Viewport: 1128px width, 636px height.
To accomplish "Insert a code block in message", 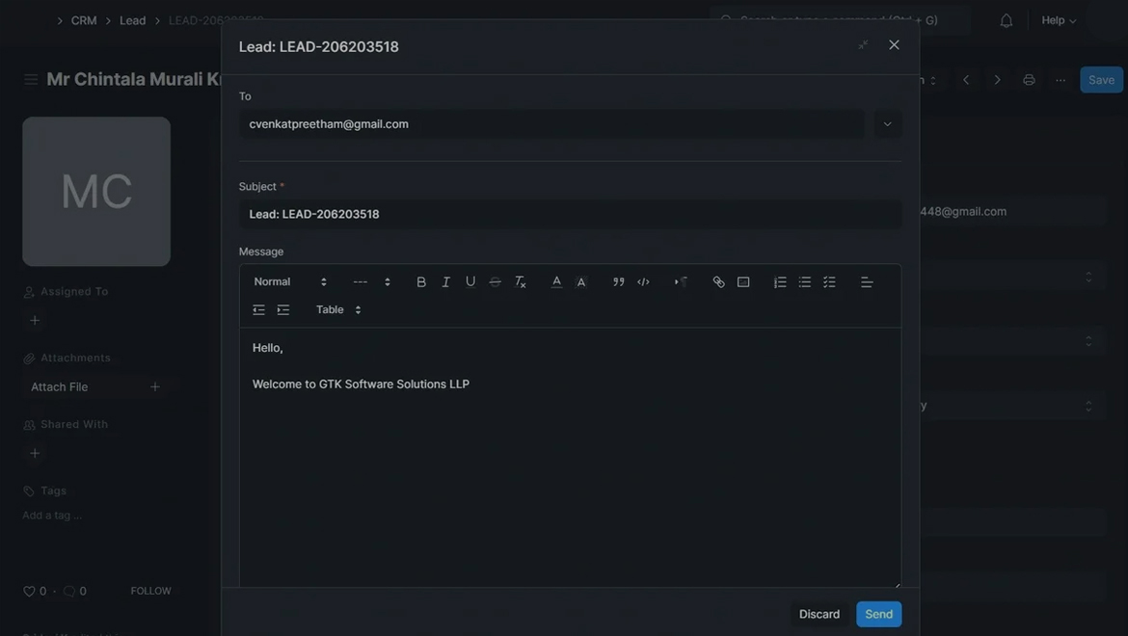I will [643, 281].
